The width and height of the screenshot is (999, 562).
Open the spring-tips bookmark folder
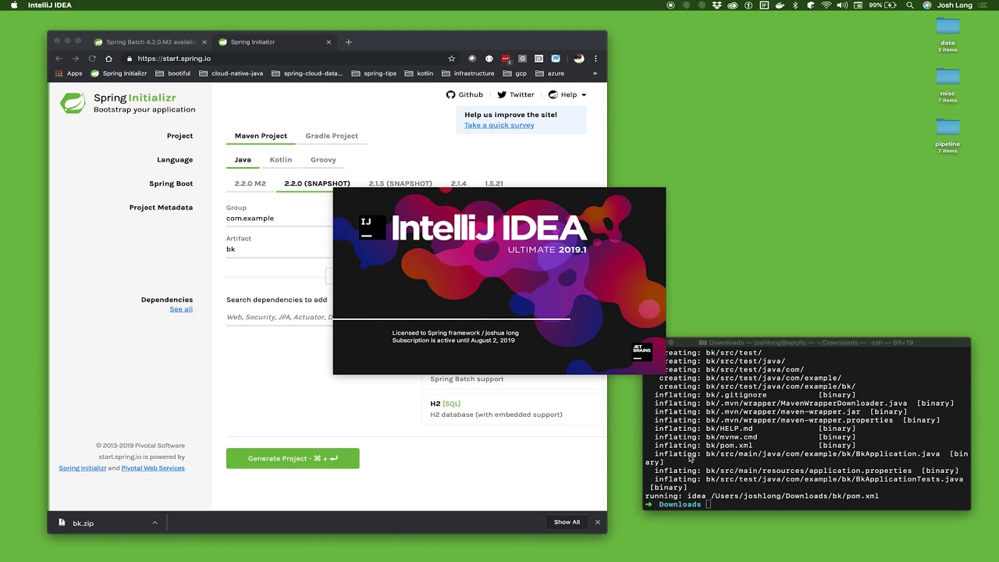tap(374, 73)
